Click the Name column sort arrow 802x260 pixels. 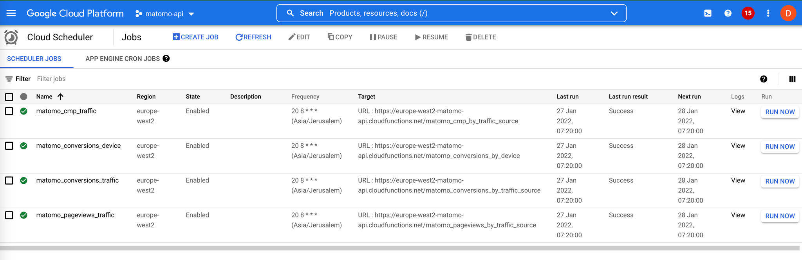coord(60,97)
